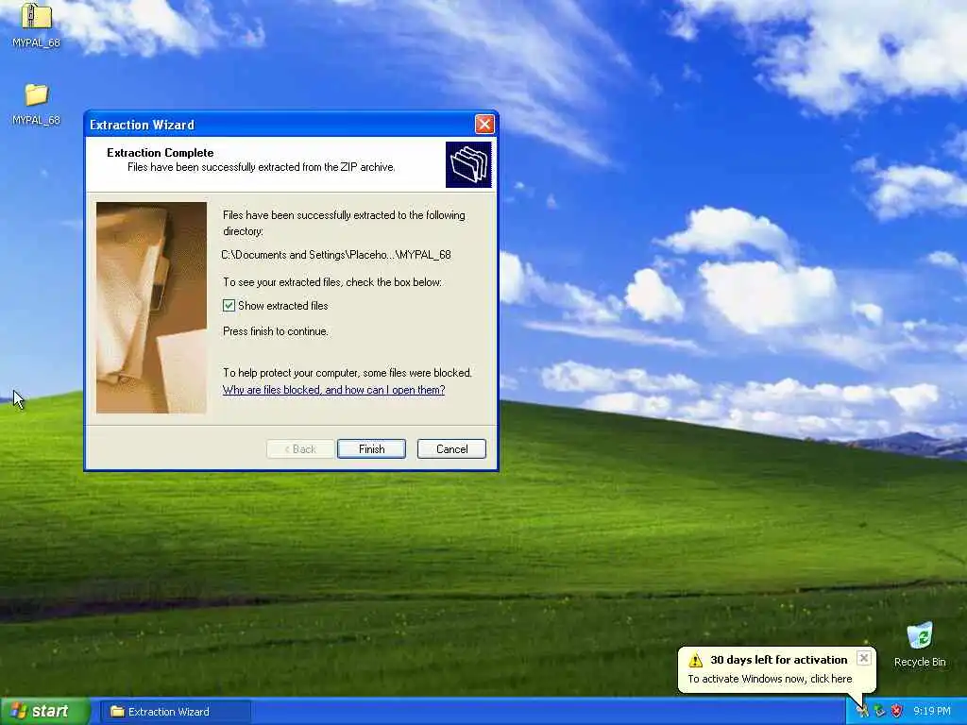Click 'Press finish to continue.' text
967x725 pixels.
276,331
